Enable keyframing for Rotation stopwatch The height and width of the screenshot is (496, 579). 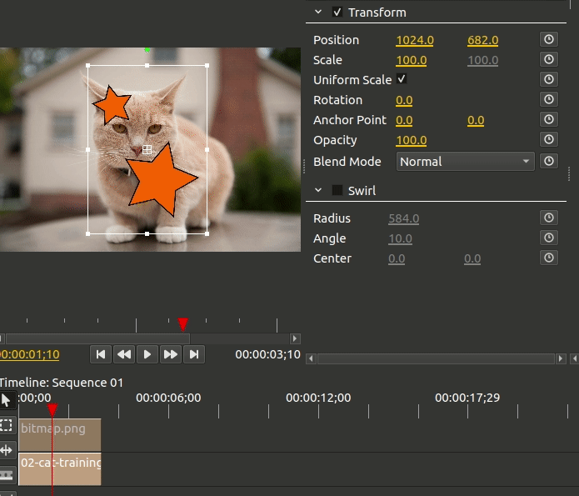[549, 99]
